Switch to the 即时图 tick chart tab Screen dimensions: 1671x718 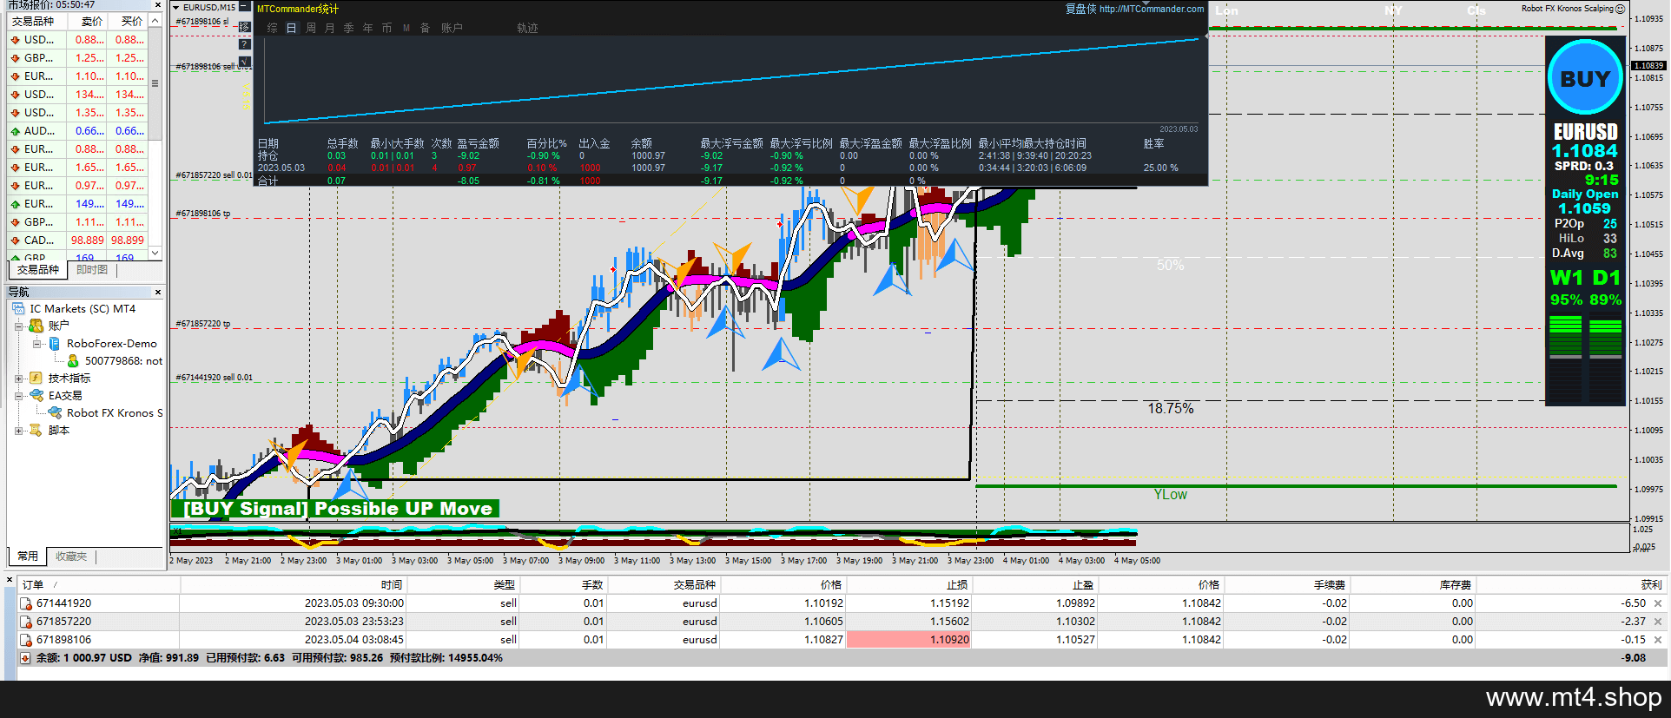[92, 270]
